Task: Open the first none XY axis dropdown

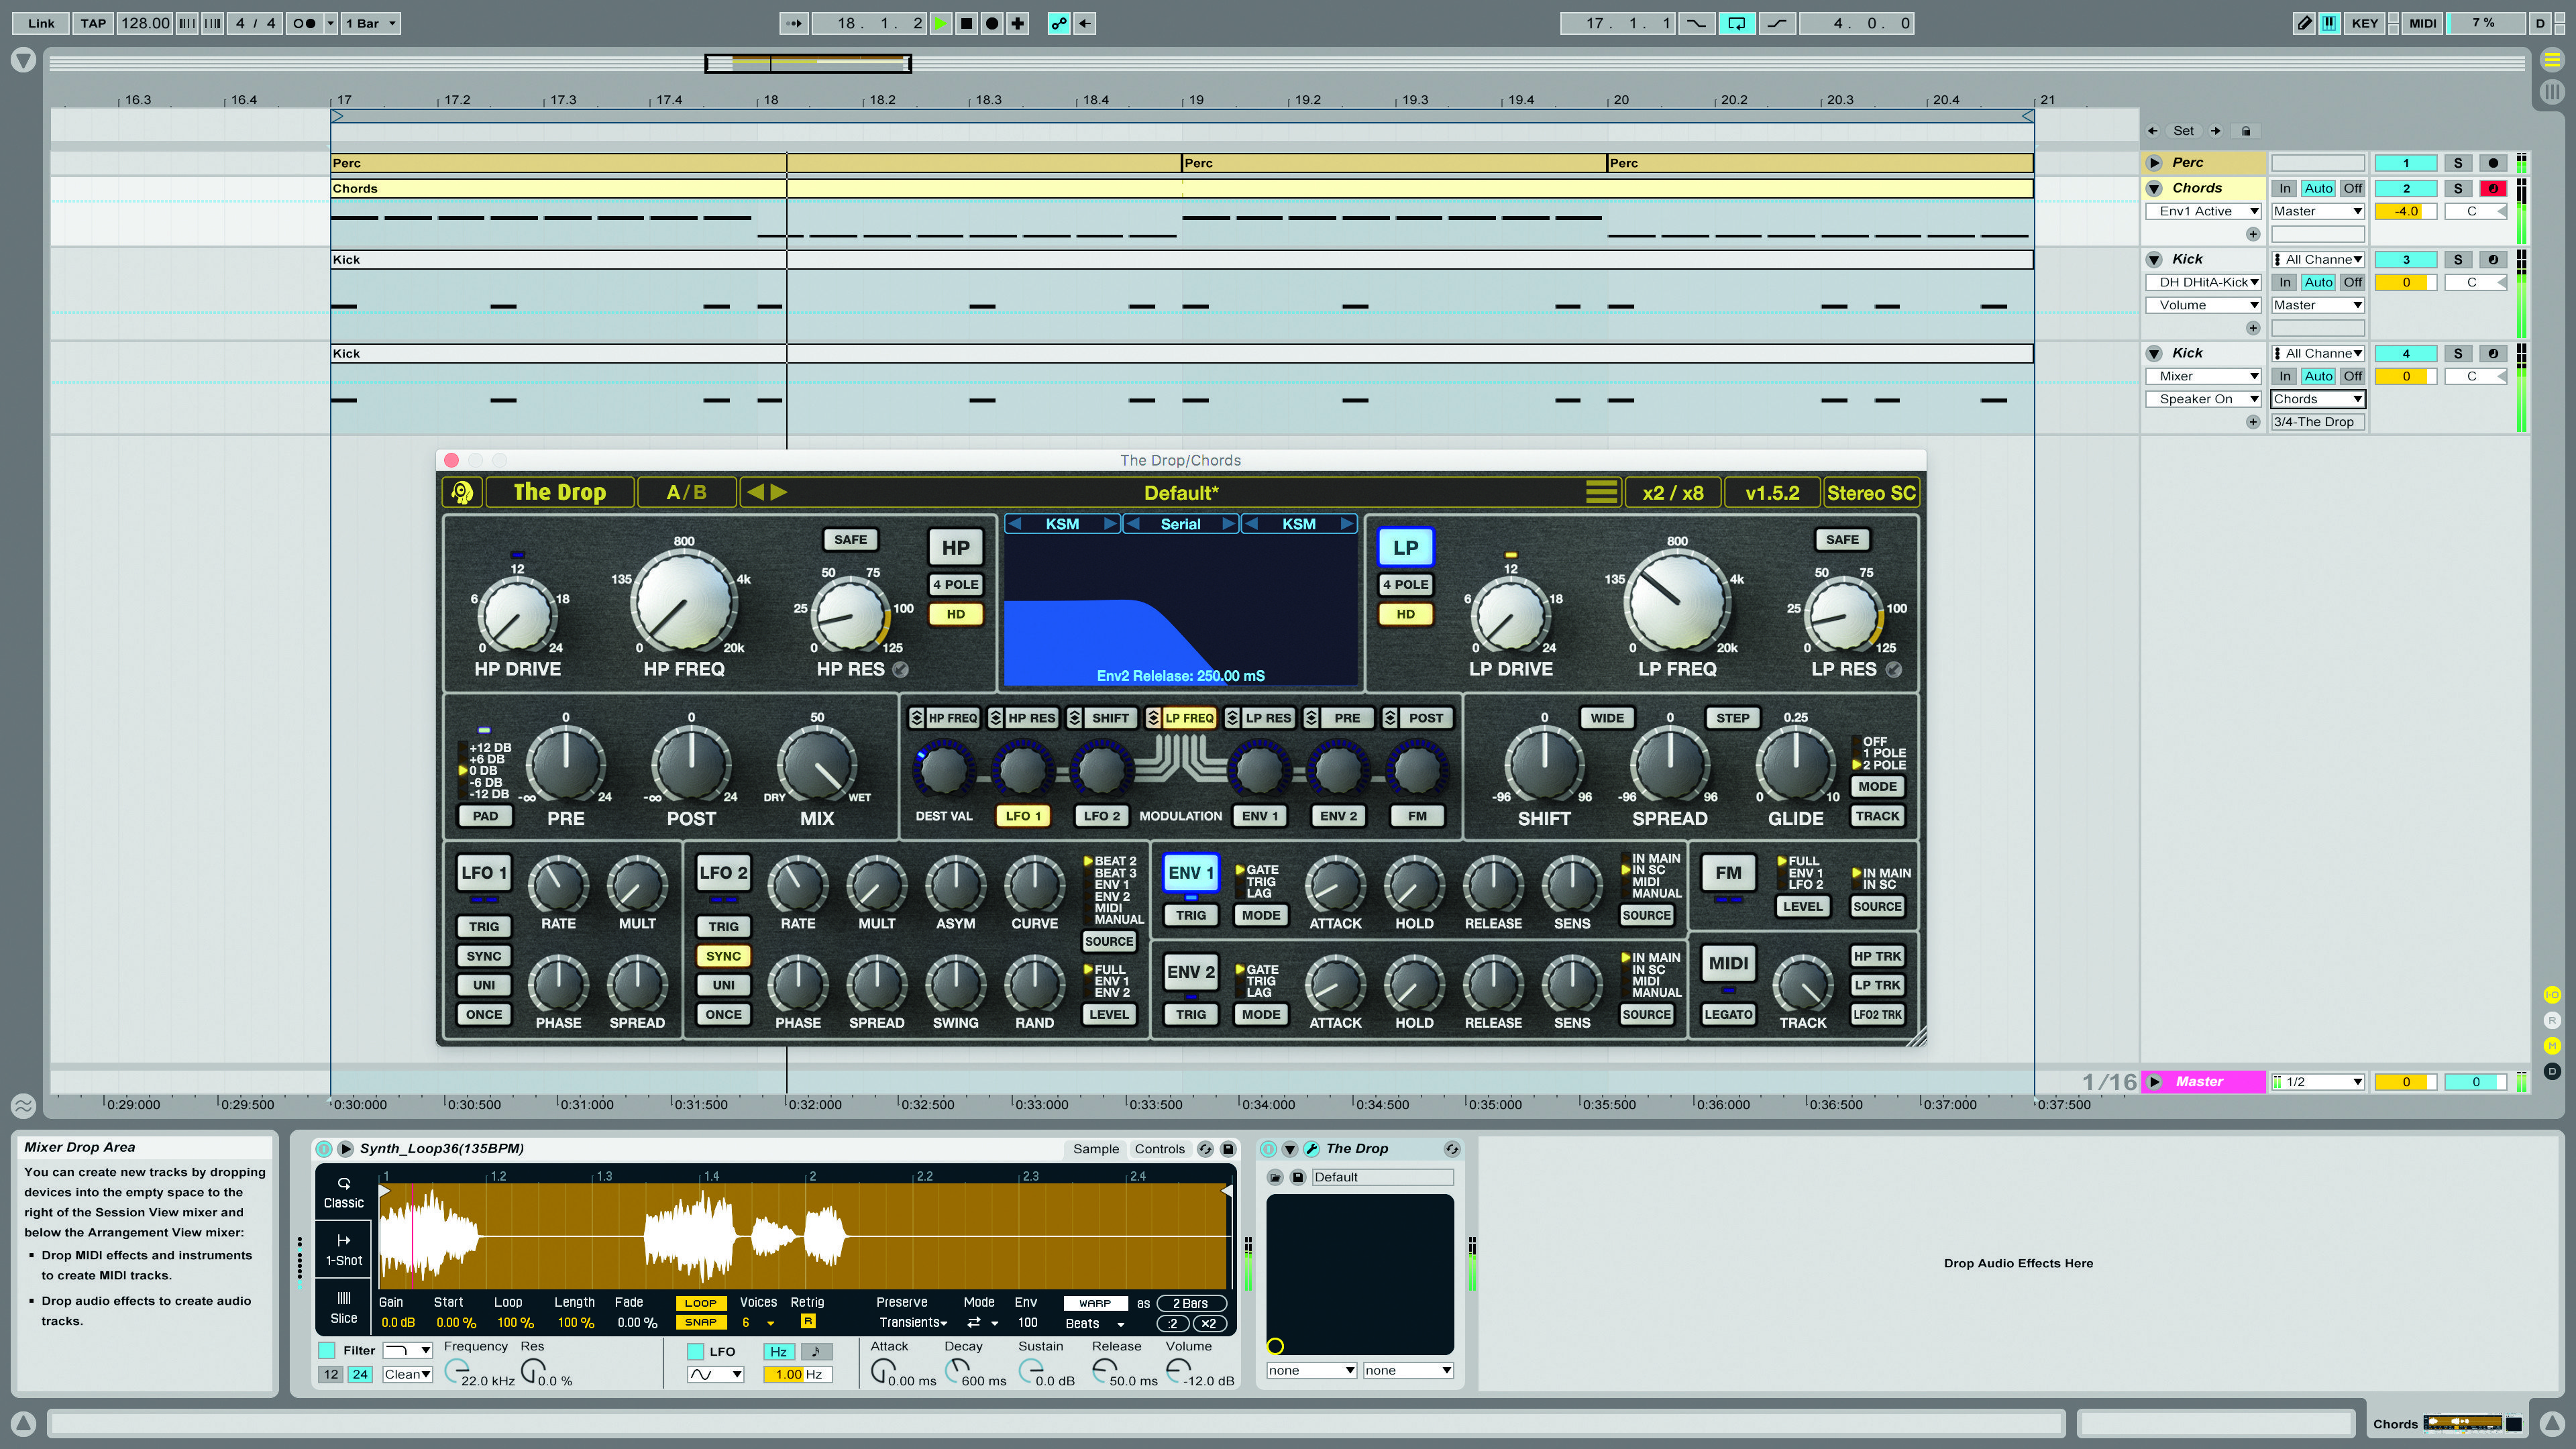Action: 1311,1371
